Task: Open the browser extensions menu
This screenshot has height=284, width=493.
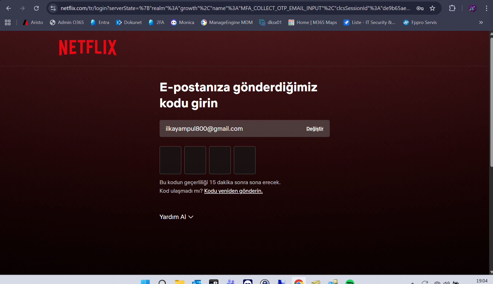Action: point(452,8)
